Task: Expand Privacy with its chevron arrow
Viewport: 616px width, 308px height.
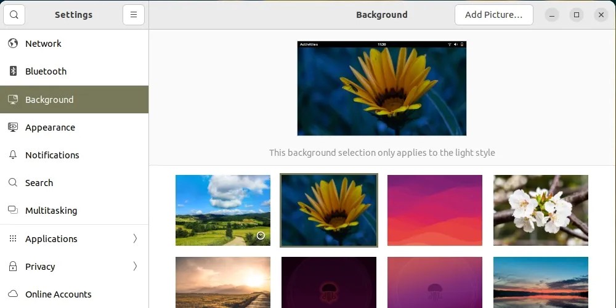Action: point(135,266)
